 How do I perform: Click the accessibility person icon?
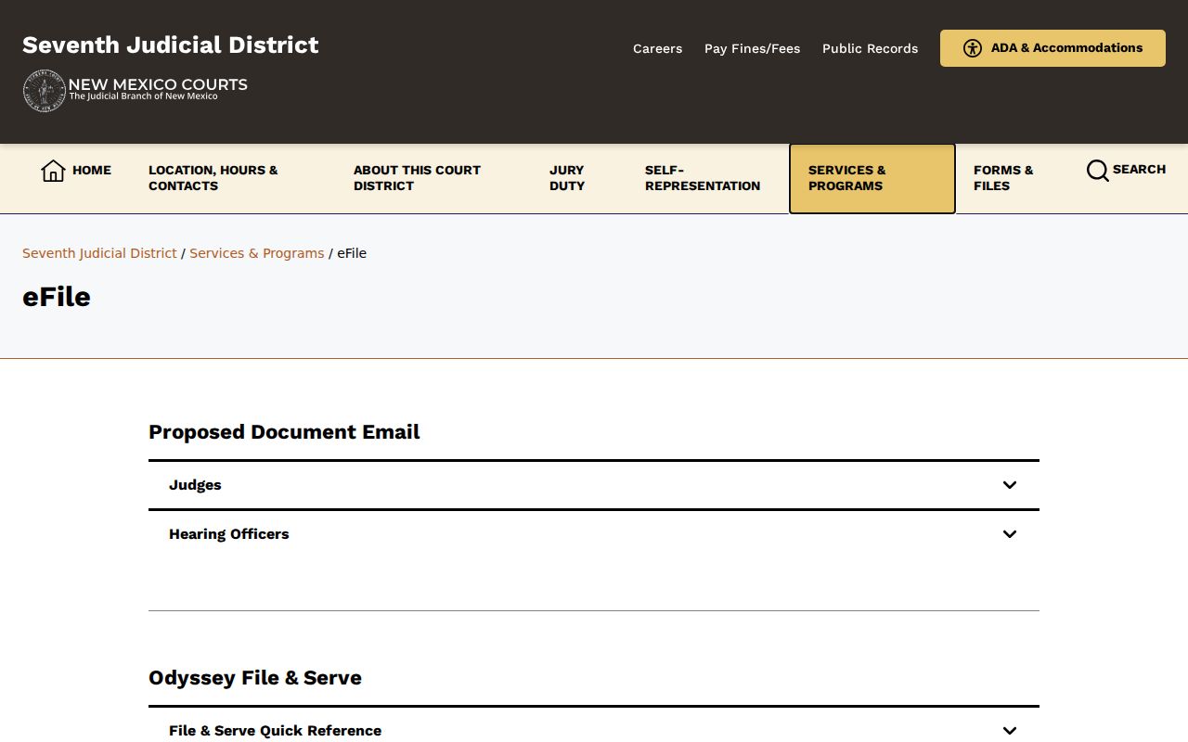click(x=972, y=48)
